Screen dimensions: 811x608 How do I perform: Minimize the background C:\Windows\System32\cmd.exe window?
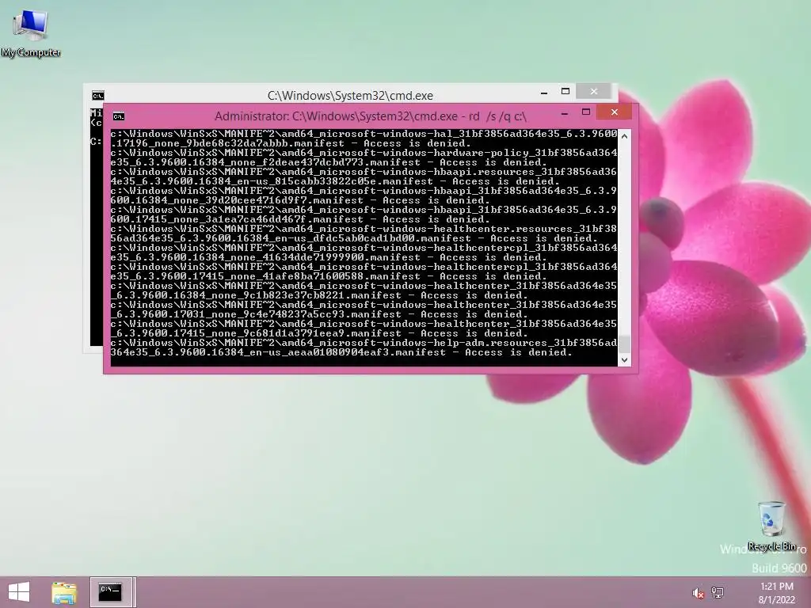tap(543, 92)
